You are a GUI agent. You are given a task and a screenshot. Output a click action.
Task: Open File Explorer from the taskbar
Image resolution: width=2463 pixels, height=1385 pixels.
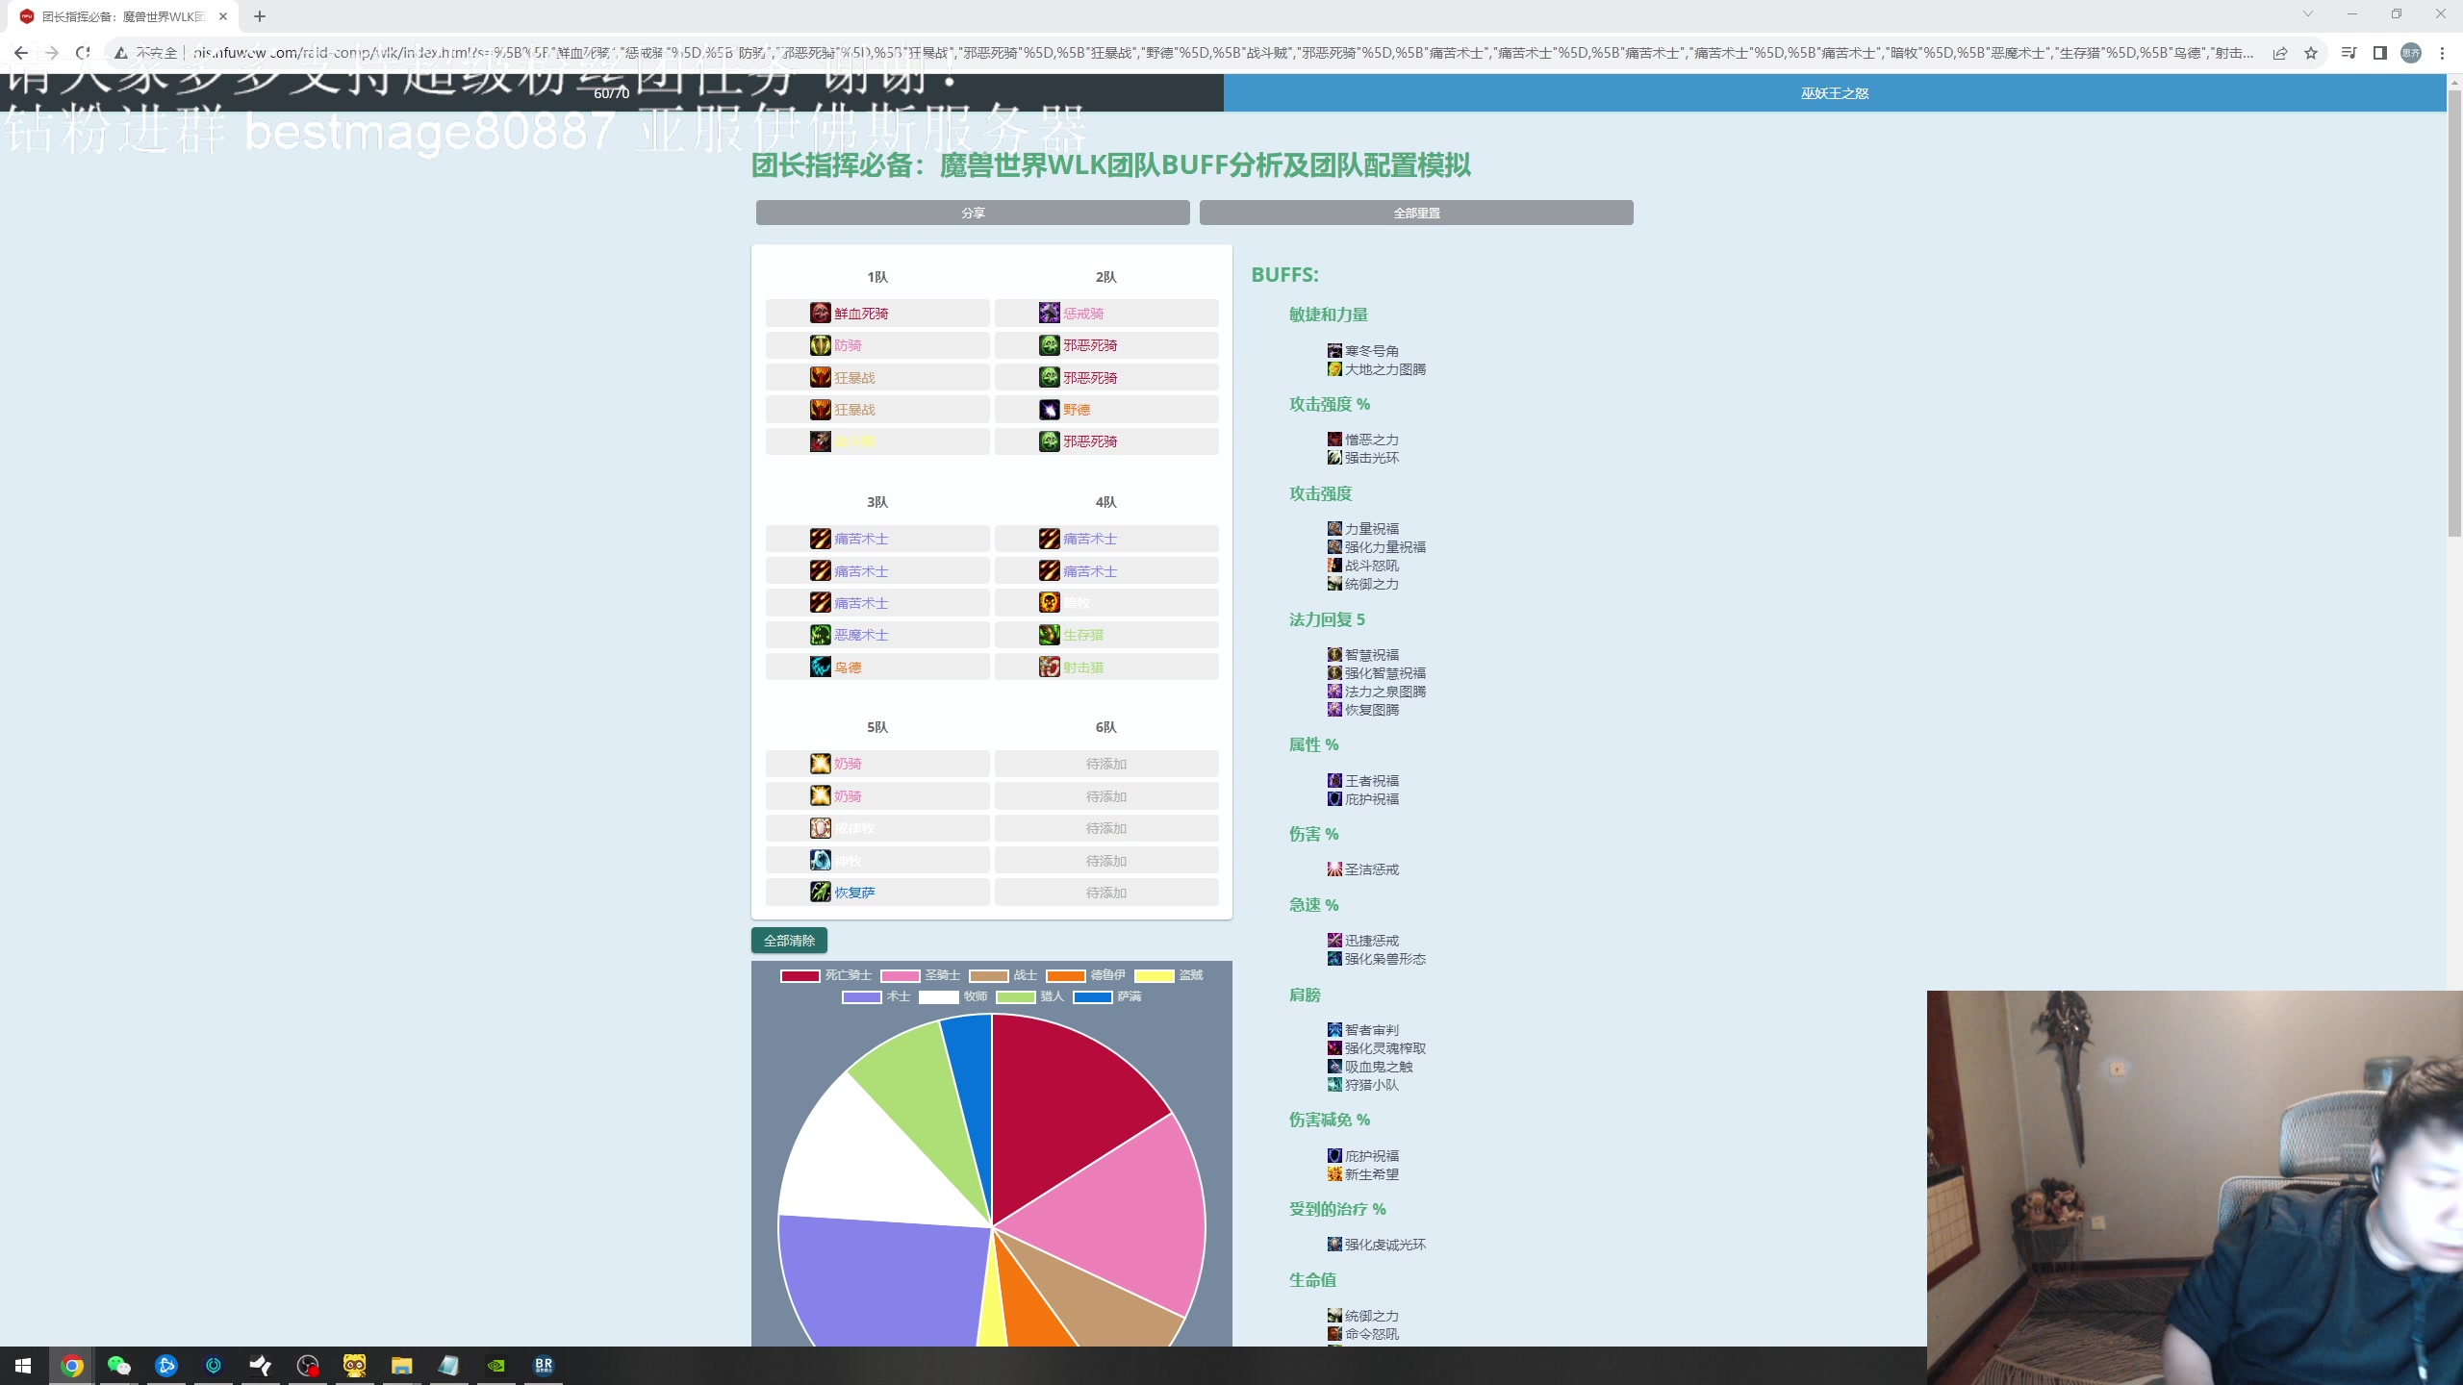coord(402,1365)
